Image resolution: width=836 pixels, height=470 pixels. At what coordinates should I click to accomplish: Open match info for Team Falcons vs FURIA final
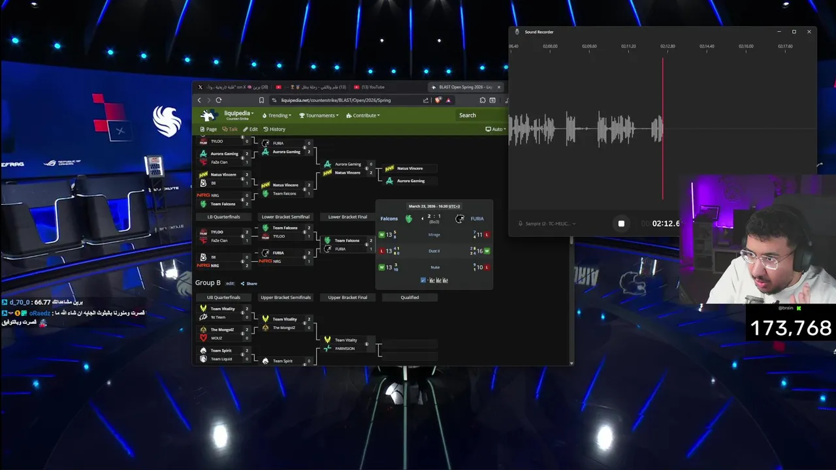[x=366, y=245]
